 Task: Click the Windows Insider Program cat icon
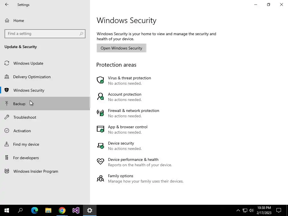7,171
